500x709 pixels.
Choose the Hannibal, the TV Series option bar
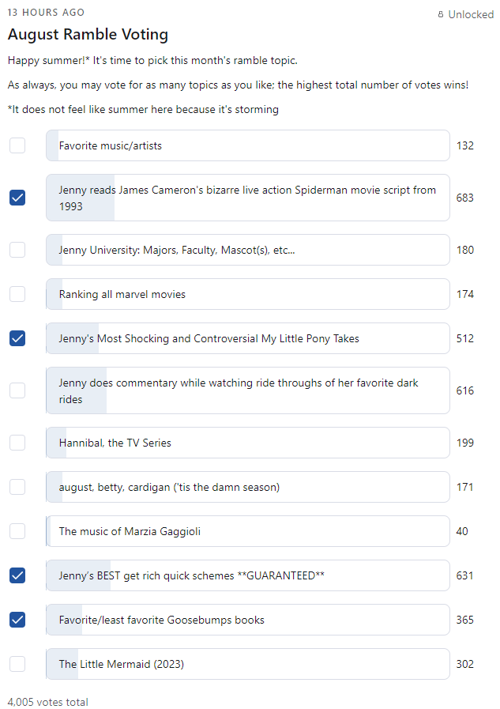click(x=248, y=442)
